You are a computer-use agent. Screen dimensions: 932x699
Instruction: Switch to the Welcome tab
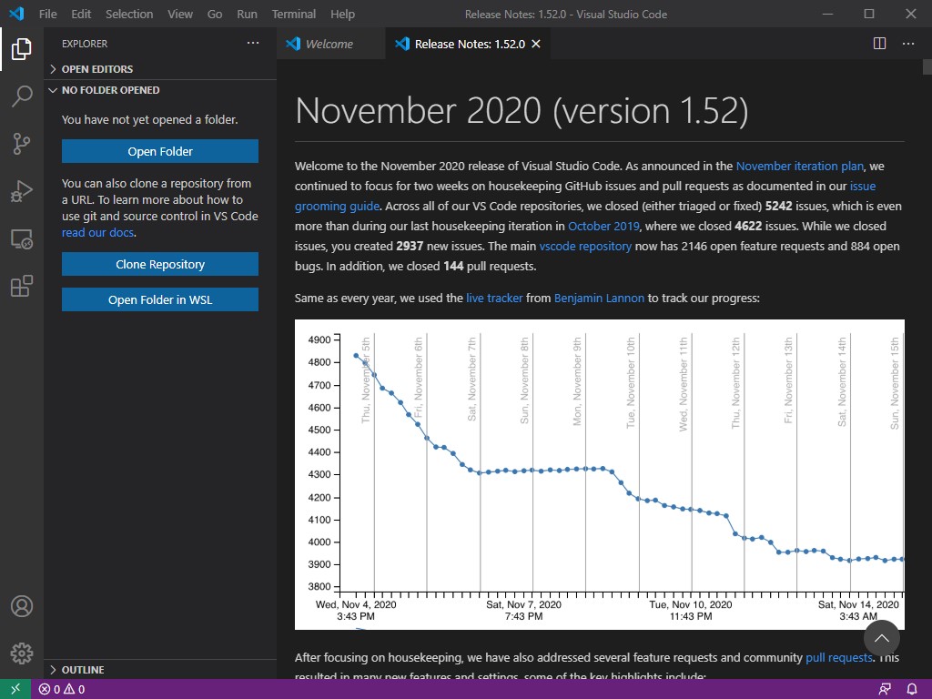coord(329,43)
